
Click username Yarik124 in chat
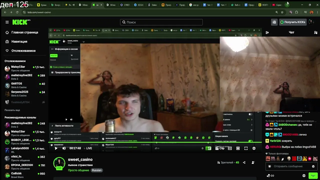(x=275, y=141)
